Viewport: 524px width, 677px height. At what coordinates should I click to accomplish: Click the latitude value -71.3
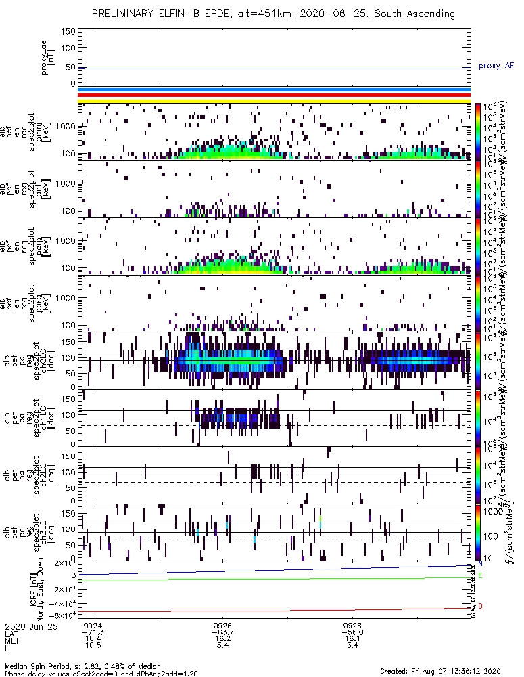[93, 632]
